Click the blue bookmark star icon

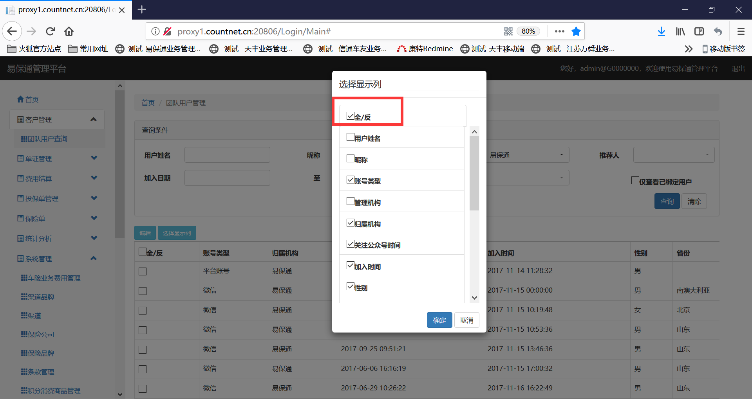576,31
